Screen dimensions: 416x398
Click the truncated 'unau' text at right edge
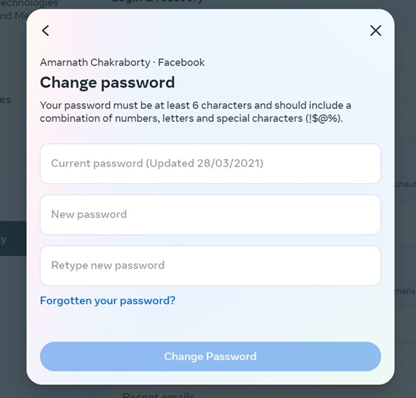click(x=404, y=184)
